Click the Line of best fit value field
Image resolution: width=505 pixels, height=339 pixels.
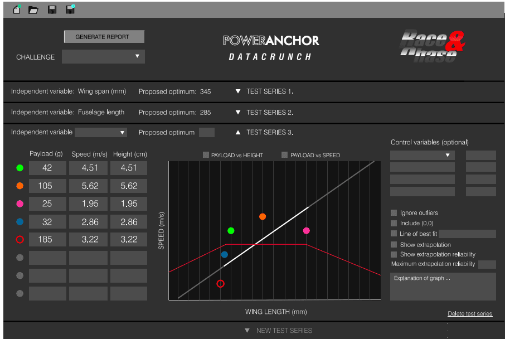point(467,234)
